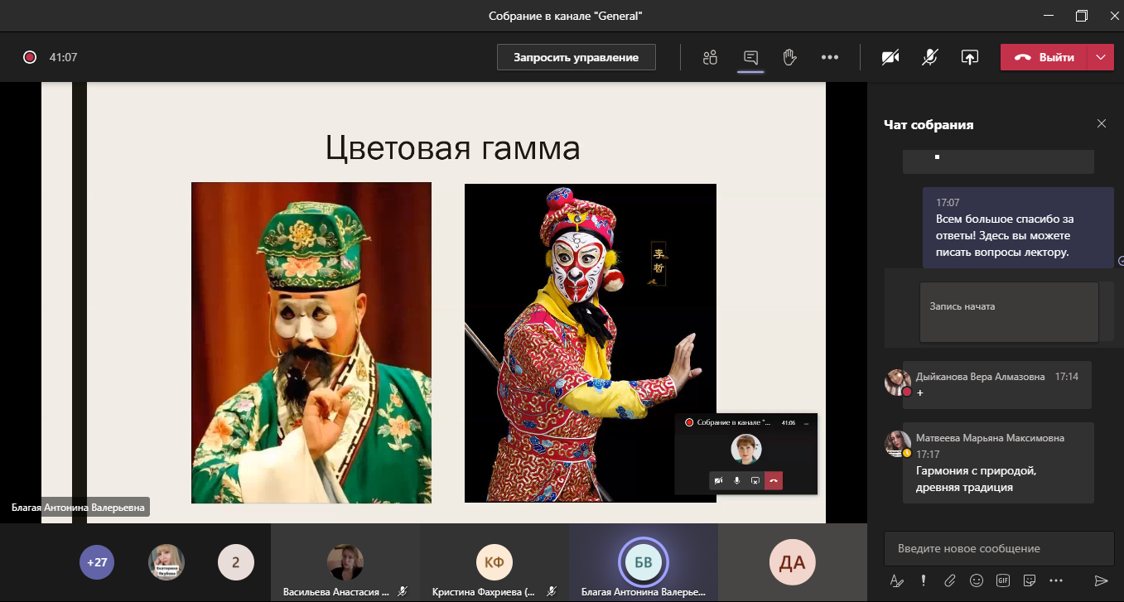This screenshot has width=1124, height=602.
Task: Show more messaging options below the chat box
Action: [x=1056, y=580]
